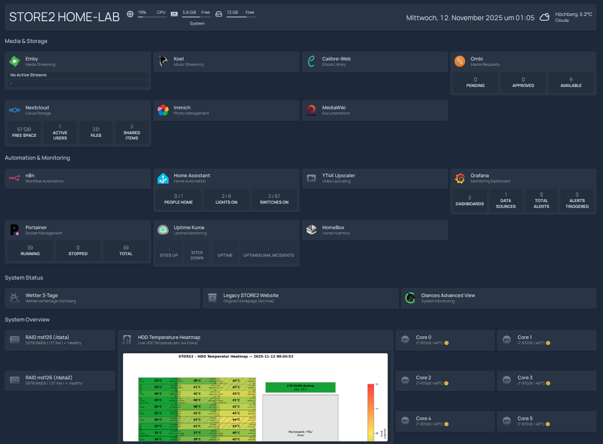Click the Uptime Kuma monitoring icon
603x444 pixels.
162,230
